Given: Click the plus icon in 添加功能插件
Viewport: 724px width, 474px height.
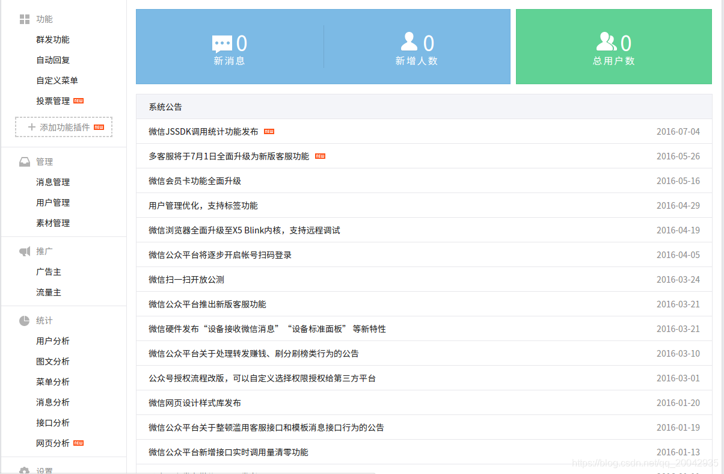Looking at the screenshot, I should (32, 127).
